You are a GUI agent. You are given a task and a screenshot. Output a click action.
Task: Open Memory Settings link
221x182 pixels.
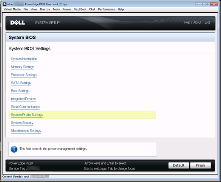(22, 67)
